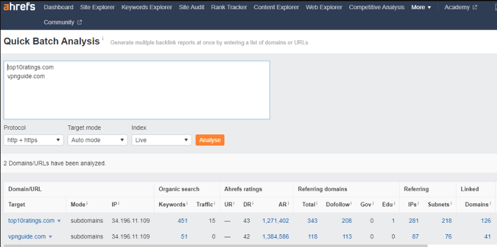Open 51 keywords for vpnguide.com
The image size is (497, 247).
[184, 237]
